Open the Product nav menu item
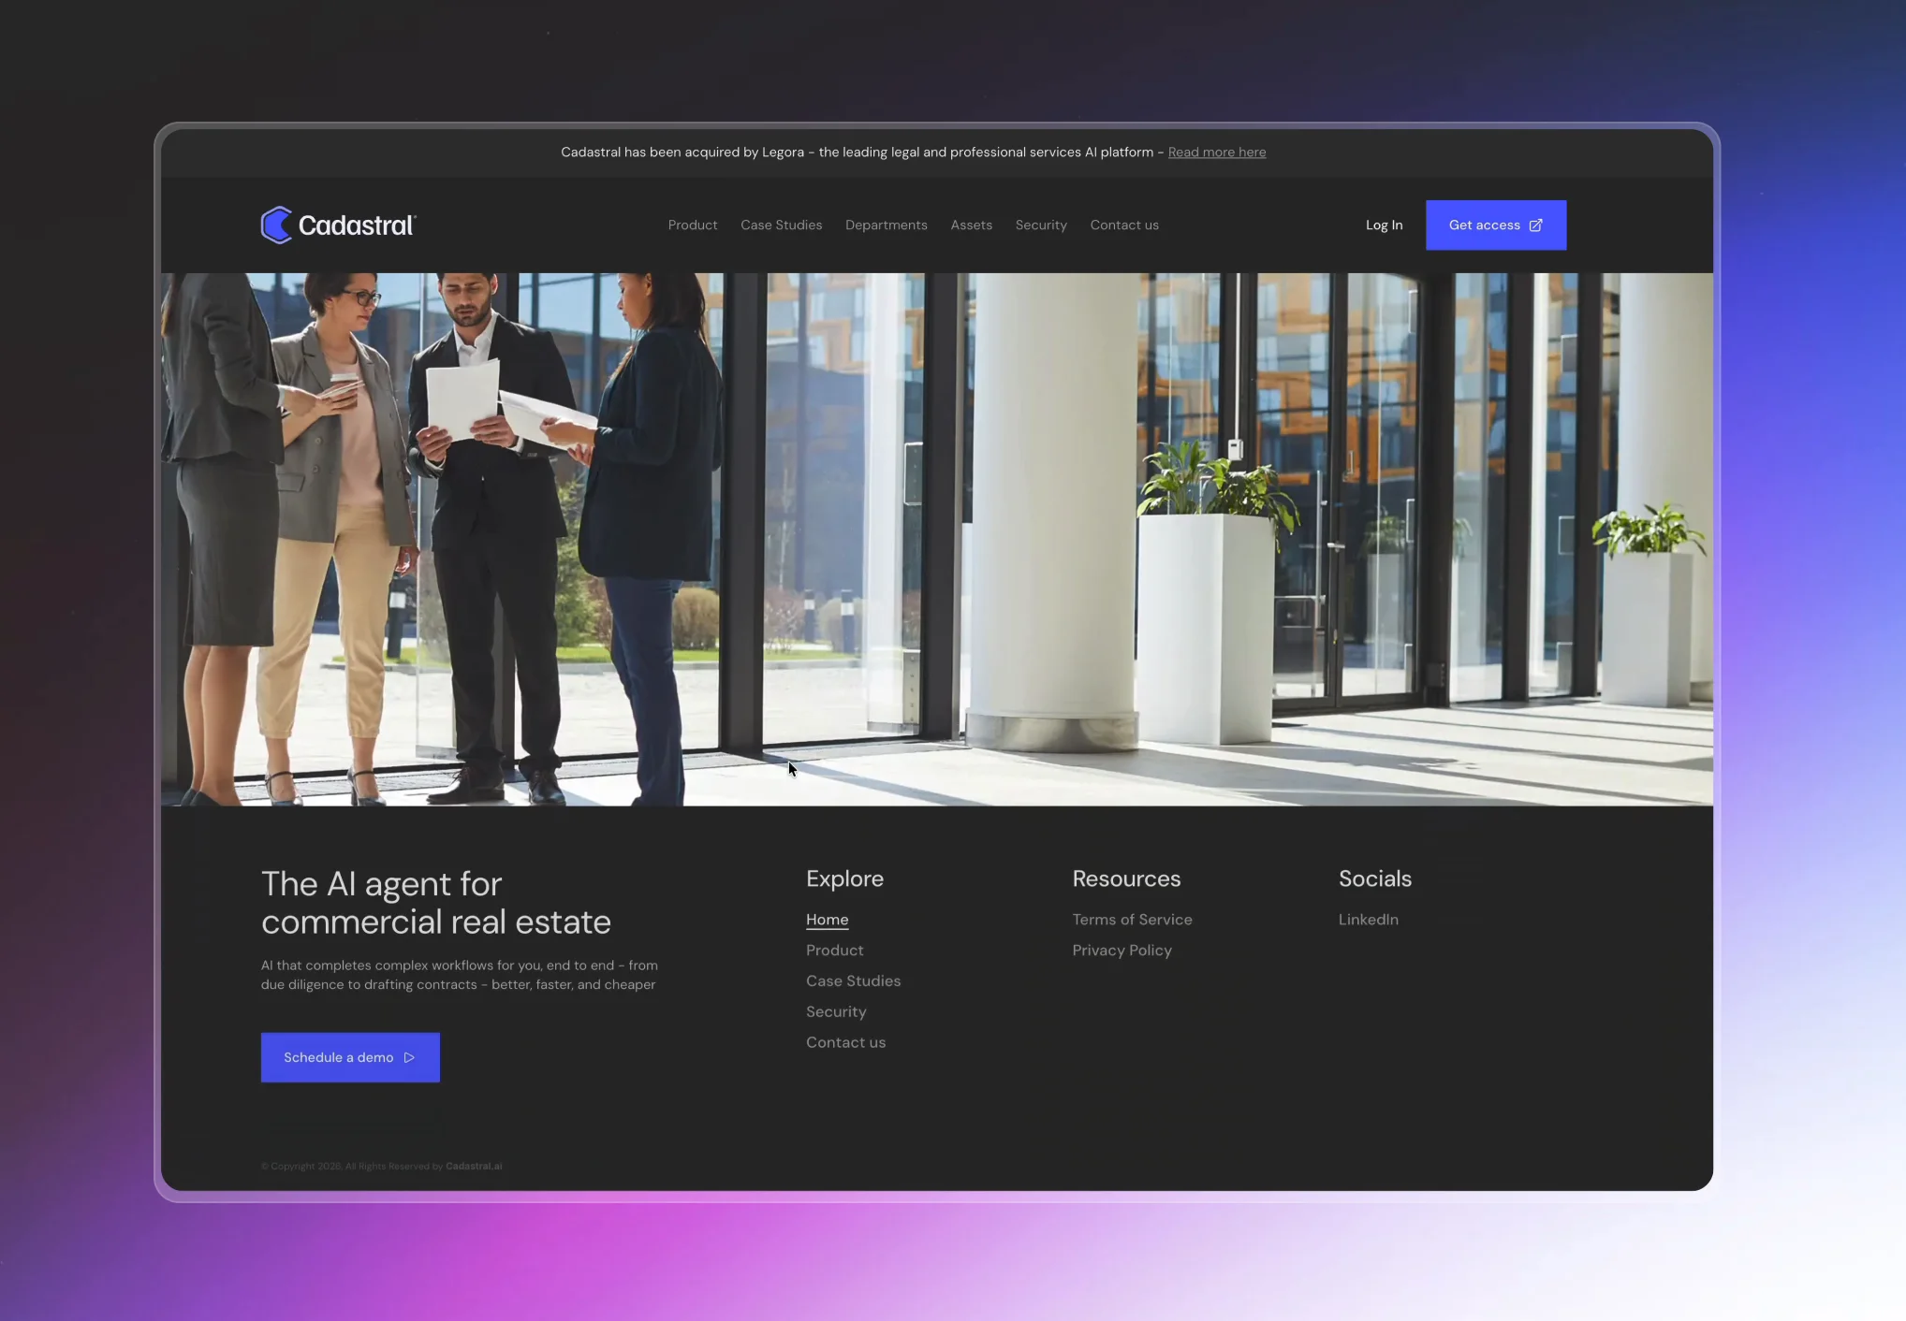 (693, 225)
